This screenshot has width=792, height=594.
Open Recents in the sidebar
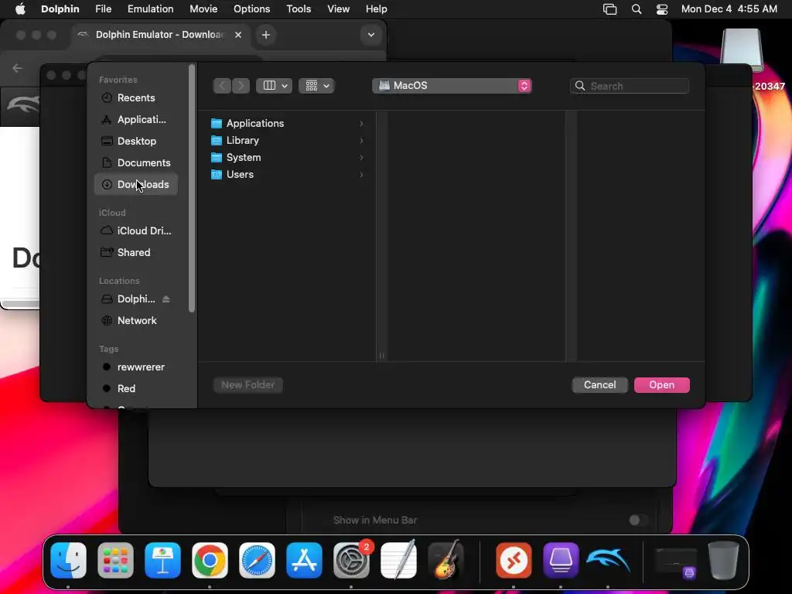[x=135, y=98]
